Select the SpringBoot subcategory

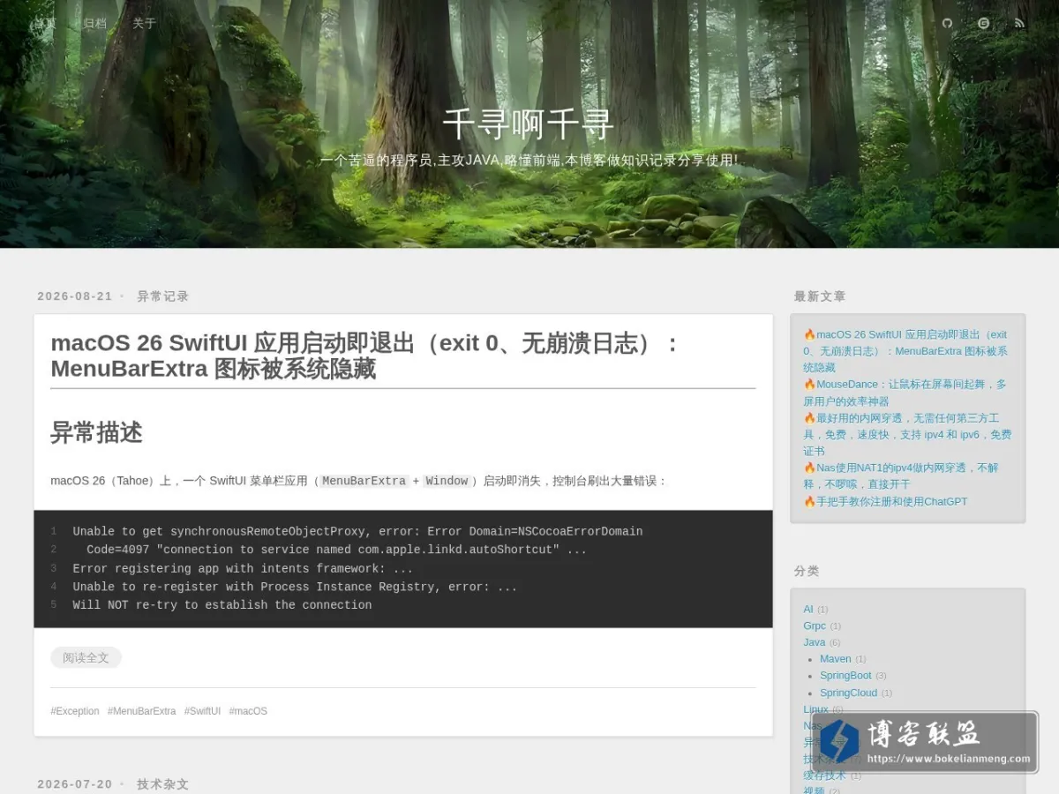tap(845, 676)
